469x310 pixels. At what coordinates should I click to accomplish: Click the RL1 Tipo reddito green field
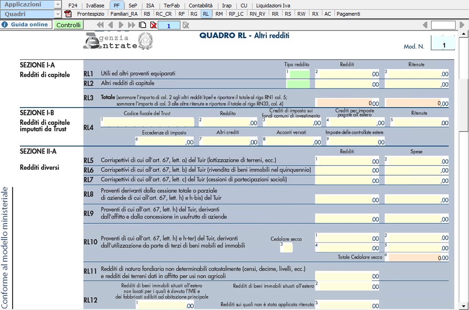(x=300, y=74)
